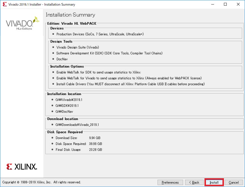The image size is (245, 187).
Task: Select the Production Devices entry
Action: tap(100, 34)
